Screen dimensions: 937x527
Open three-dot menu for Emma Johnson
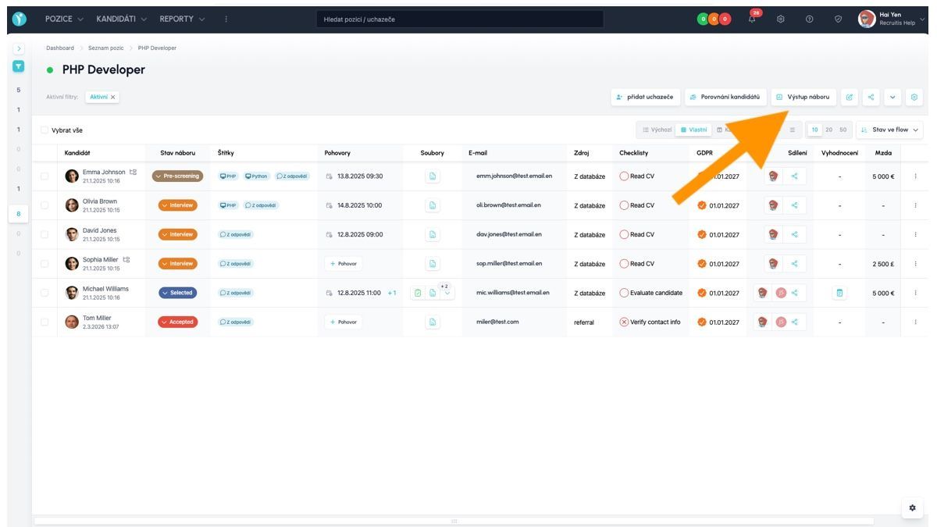915,176
